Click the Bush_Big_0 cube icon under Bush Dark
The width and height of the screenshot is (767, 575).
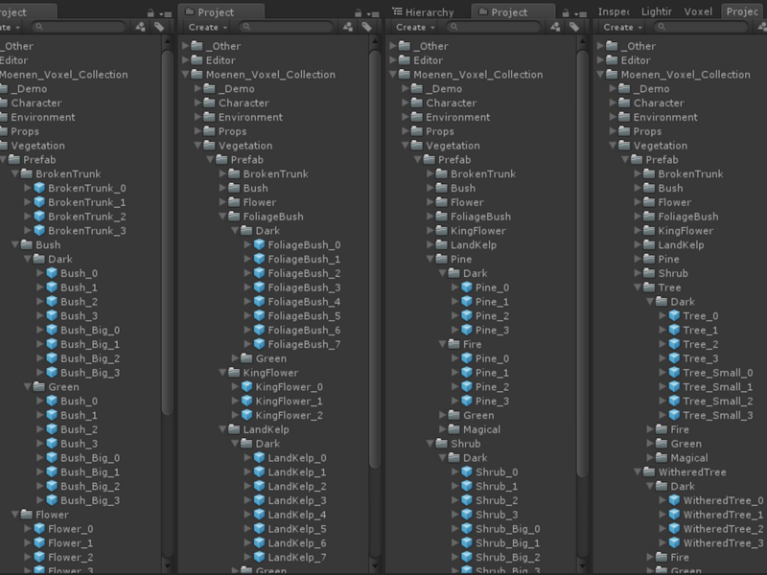pos(52,330)
